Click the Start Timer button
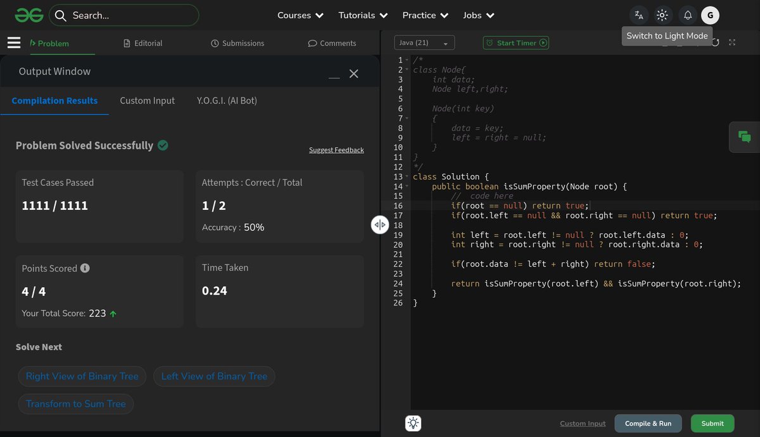Viewport: 760px width, 437px height. click(516, 43)
